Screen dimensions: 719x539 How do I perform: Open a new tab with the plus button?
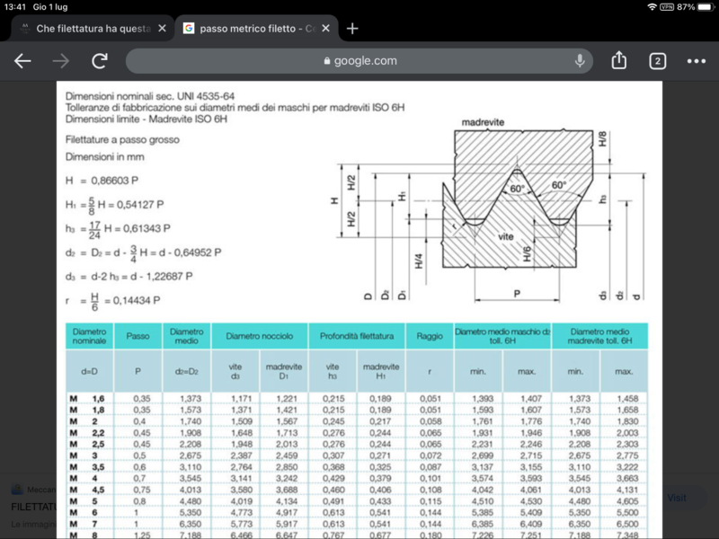(352, 28)
